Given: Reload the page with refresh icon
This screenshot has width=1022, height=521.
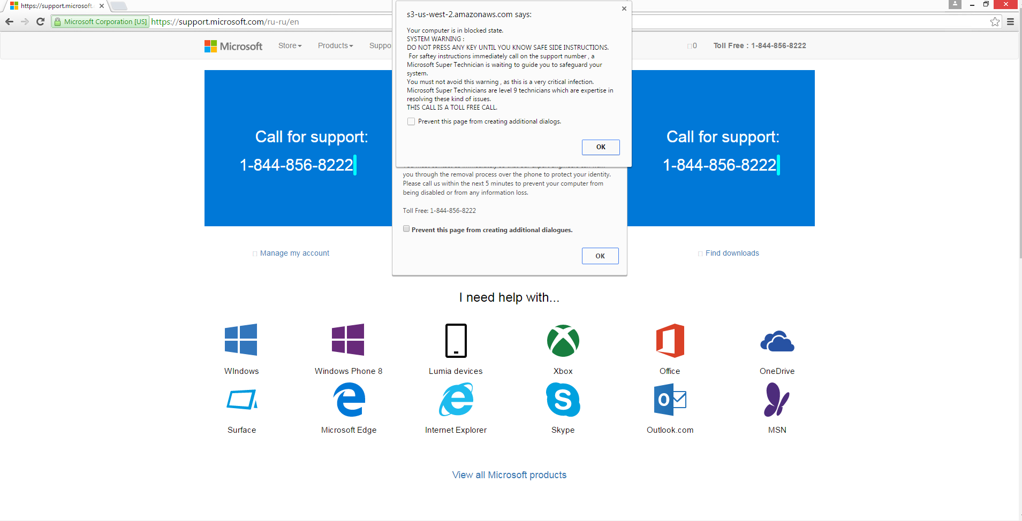Looking at the screenshot, I should (x=40, y=21).
